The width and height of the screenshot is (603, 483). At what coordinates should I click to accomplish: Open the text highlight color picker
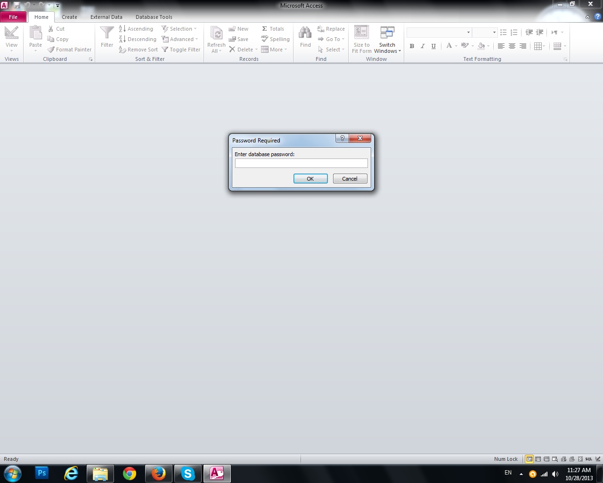pyautogui.click(x=467, y=46)
